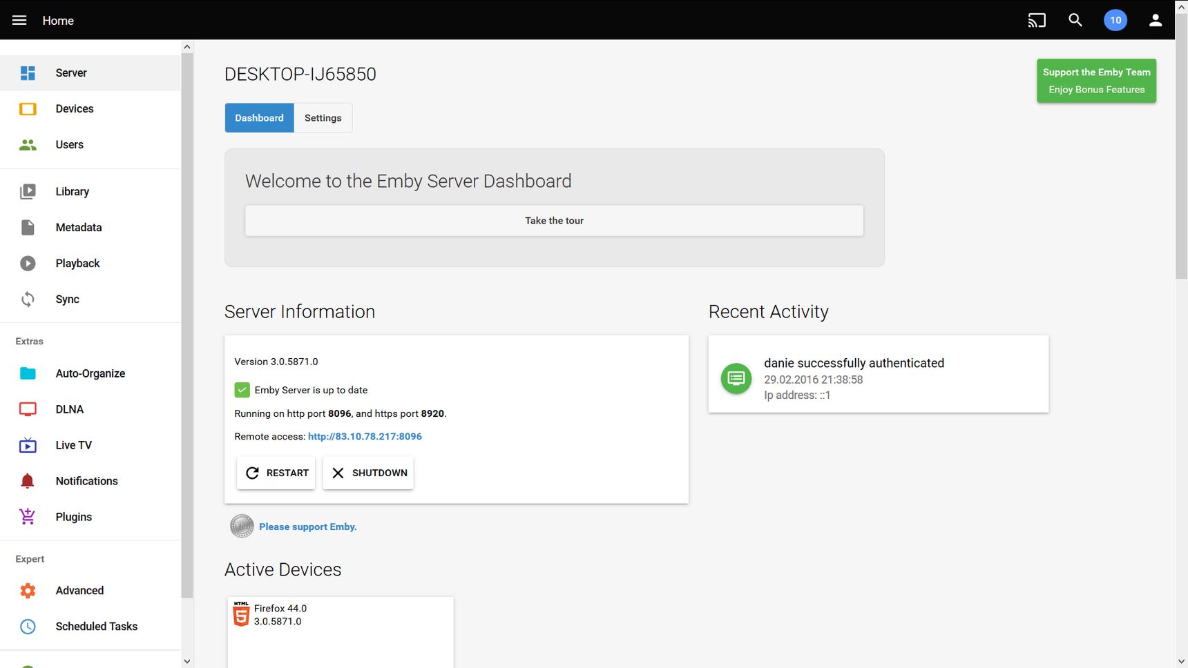Click the Server dashboard icon in sidebar
Screen dimensions: 1188x668
[28, 73]
